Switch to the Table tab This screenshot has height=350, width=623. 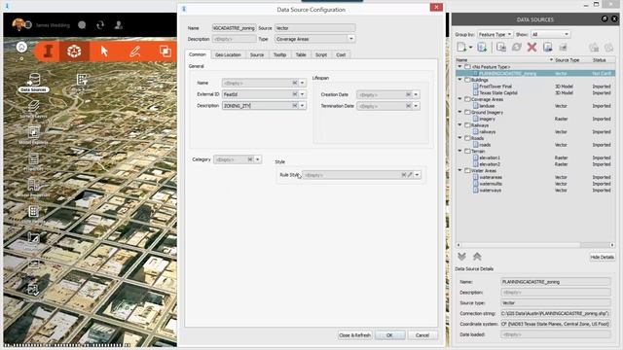(x=301, y=54)
